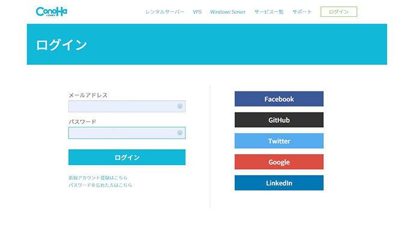Screen dimensions: 414x233
Task: Focus the パスワード input field
Action: click(x=127, y=133)
